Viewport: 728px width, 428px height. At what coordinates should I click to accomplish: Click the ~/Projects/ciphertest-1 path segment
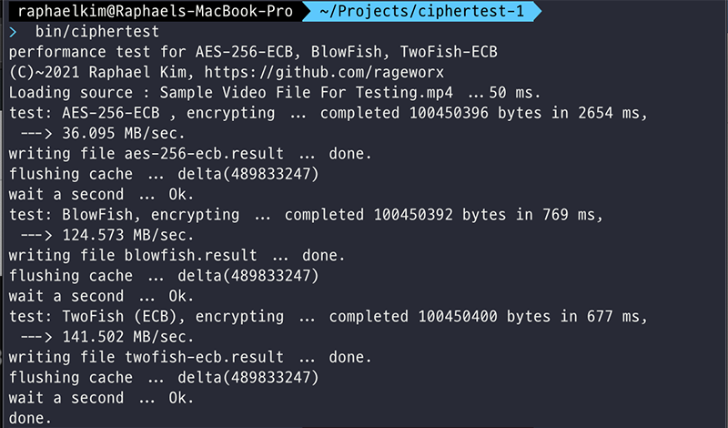(x=421, y=11)
